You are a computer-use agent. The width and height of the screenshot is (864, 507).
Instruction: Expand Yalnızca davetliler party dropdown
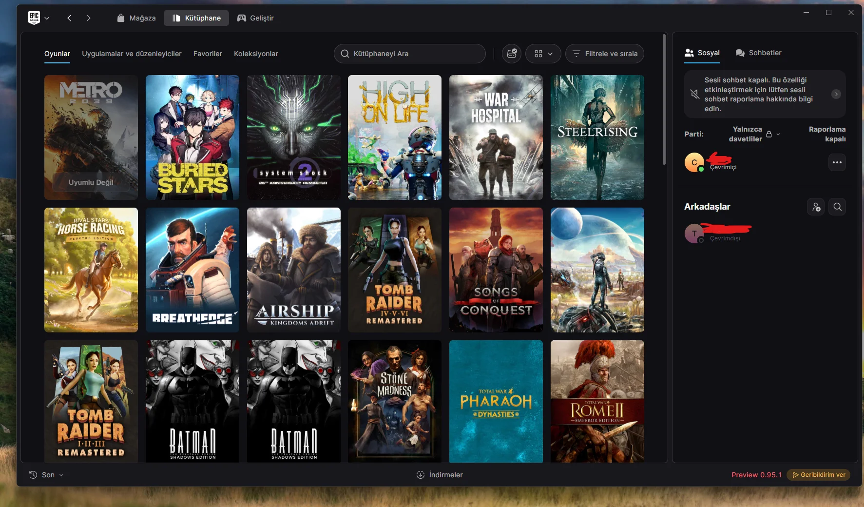click(754, 134)
